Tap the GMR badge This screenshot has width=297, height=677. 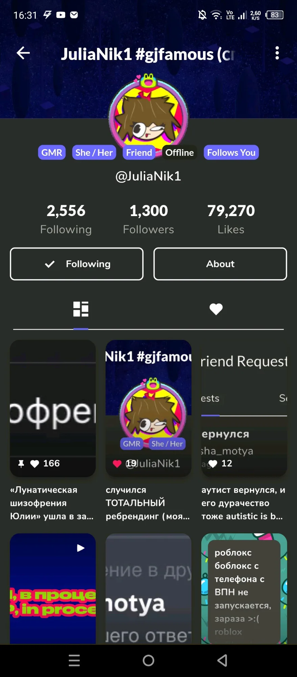tap(52, 152)
